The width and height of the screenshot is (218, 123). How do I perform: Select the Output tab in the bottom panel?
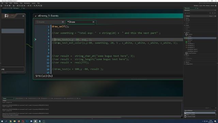point(8,98)
